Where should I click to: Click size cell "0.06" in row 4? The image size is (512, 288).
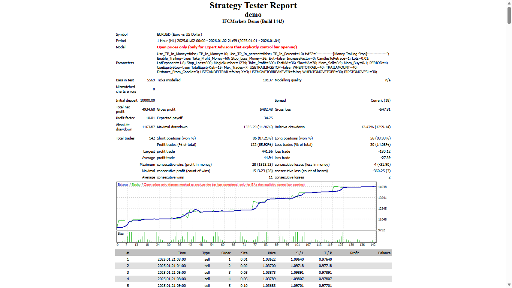(244, 279)
